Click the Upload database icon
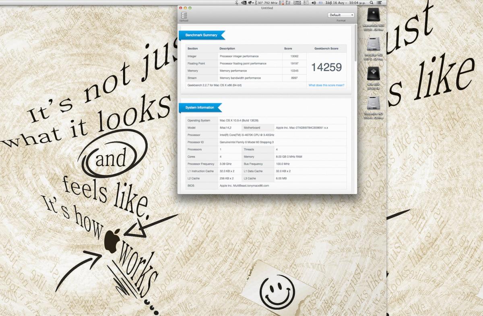 point(184,15)
